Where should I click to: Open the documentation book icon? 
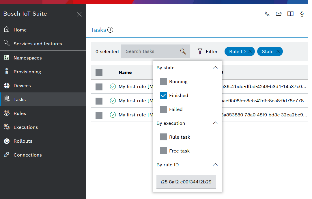(x=290, y=14)
